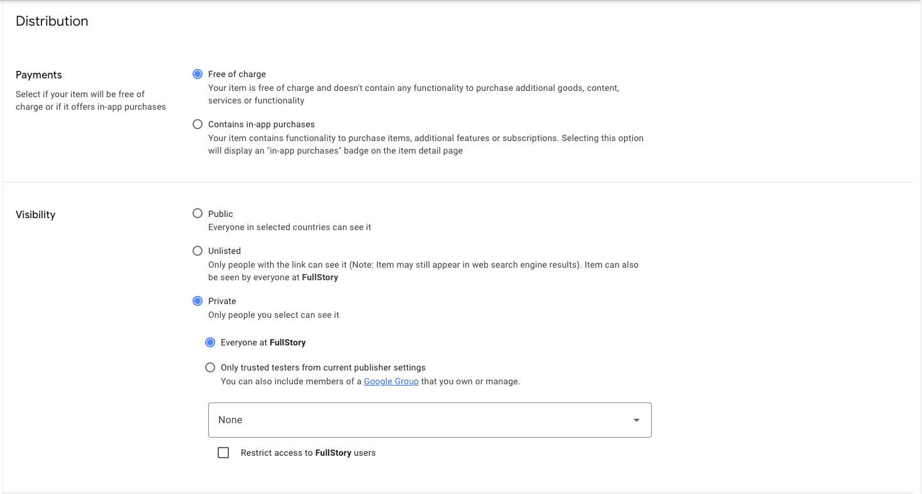This screenshot has width=922, height=494.
Task: Select the Unlisted visibility radio button
Action: coord(198,251)
